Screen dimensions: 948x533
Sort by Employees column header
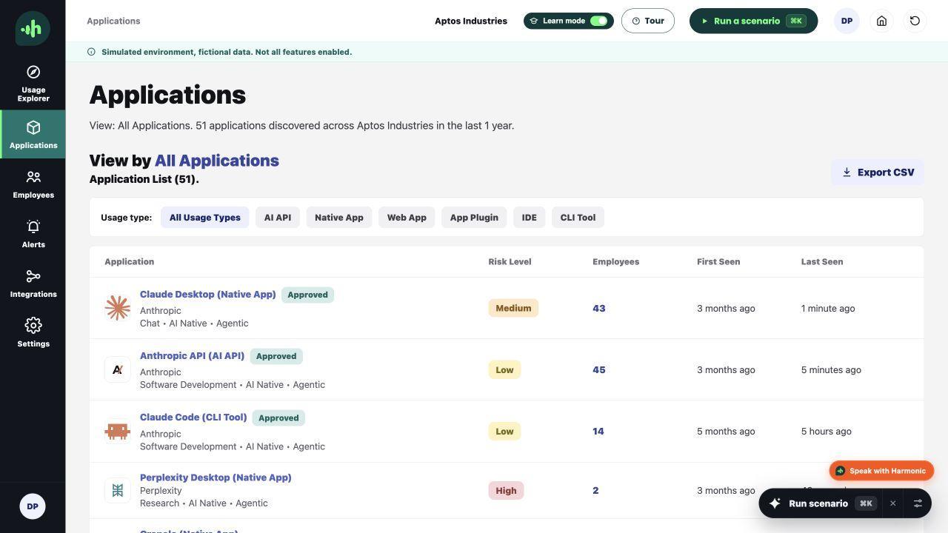[616, 262]
